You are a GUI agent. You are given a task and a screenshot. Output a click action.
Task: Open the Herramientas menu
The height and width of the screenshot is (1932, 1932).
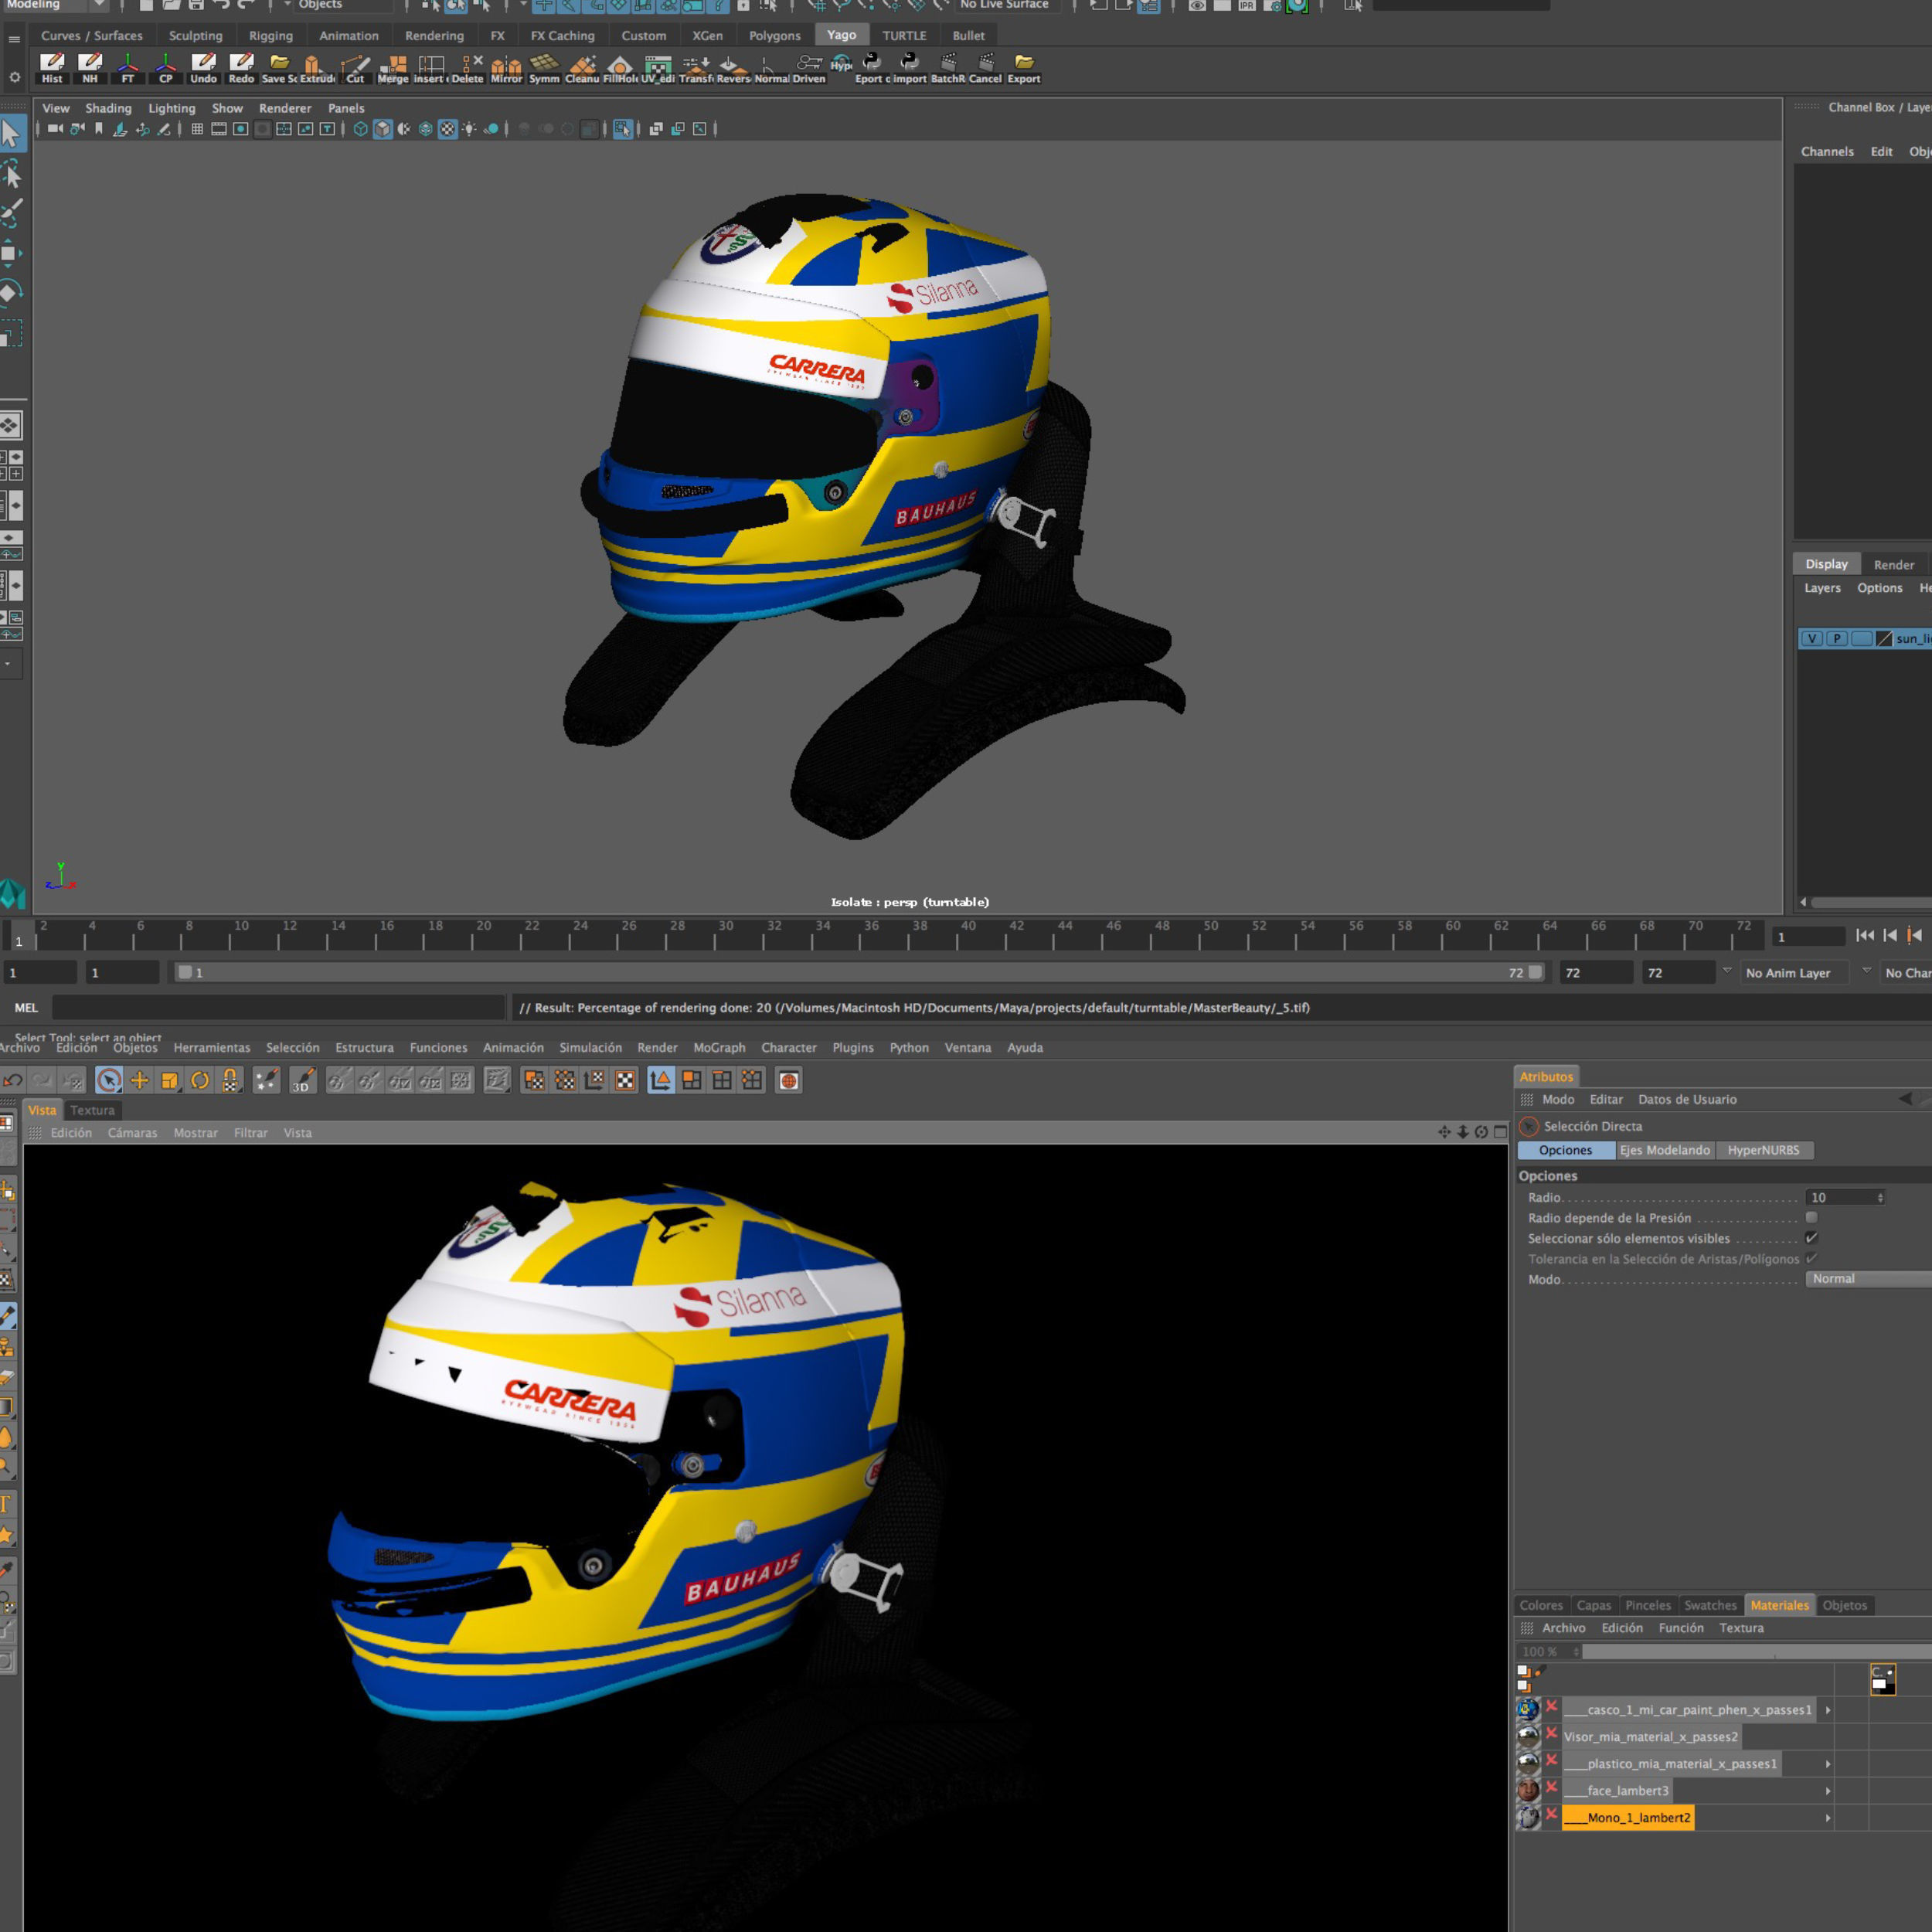click(x=212, y=1048)
